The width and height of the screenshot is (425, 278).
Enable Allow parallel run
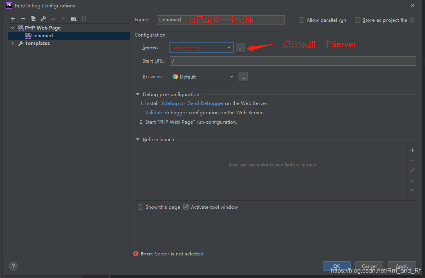[301, 20]
